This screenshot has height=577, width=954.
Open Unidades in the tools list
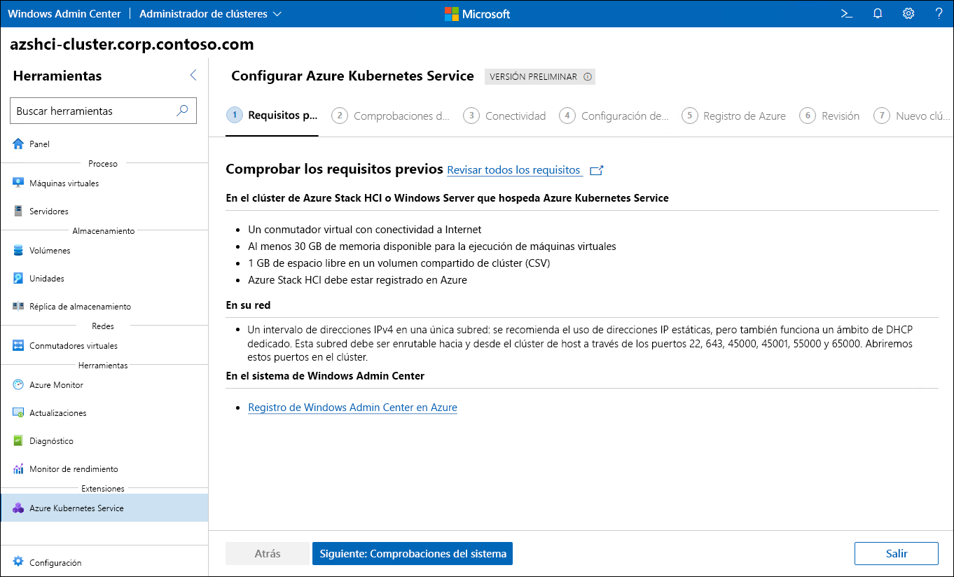(x=104, y=278)
